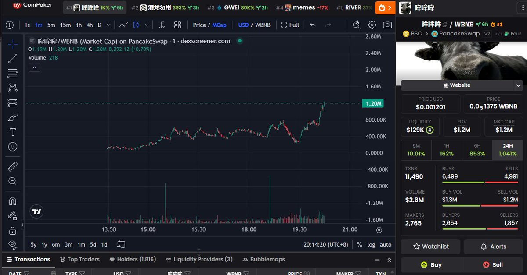Add the pair to Watchlist
The width and height of the screenshot is (527, 275).
pos(430,247)
